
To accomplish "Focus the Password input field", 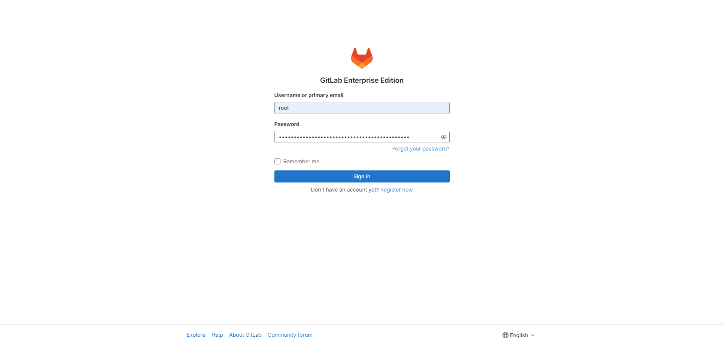I will click(356, 137).
